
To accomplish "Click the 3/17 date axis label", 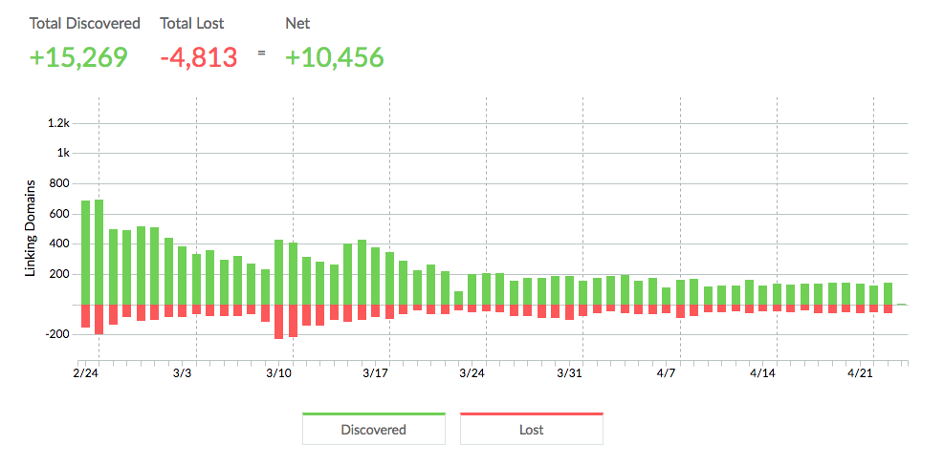I will (x=376, y=373).
